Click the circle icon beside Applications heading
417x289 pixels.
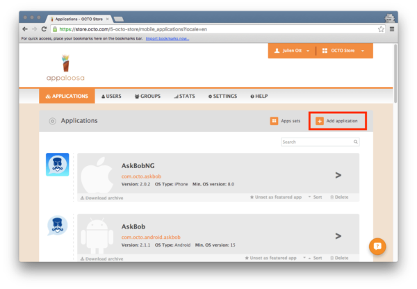pyautogui.click(x=52, y=122)
